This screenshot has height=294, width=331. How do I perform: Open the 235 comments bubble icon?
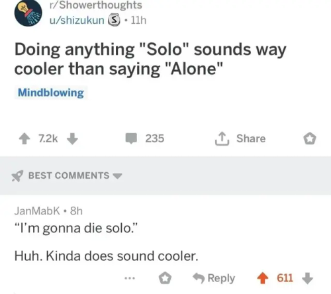tap(132, 138)
